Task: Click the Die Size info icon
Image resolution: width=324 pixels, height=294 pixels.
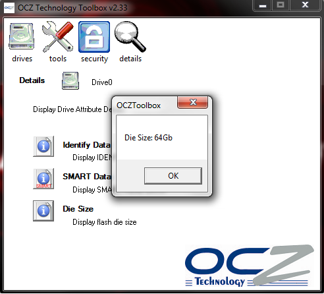Action: (43, 211)
